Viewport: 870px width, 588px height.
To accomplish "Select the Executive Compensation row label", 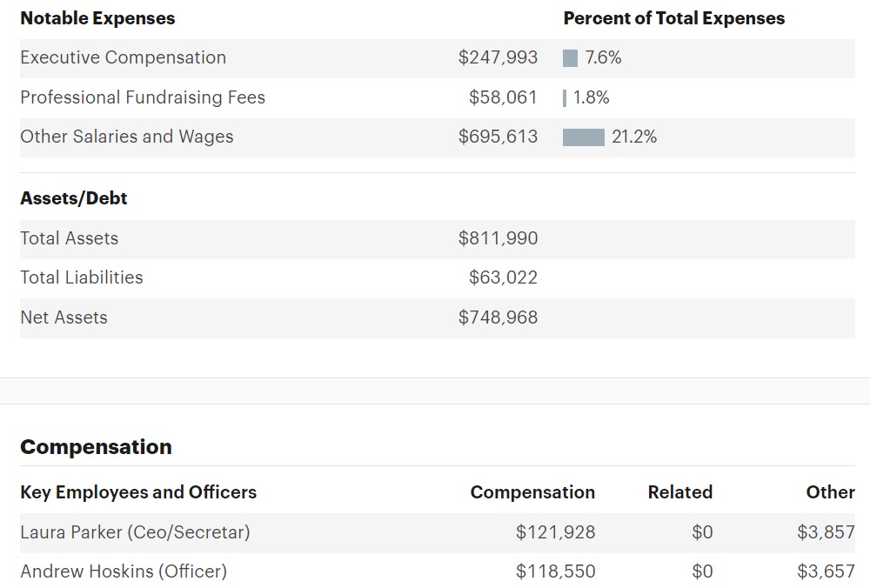I will coord(123,58).
